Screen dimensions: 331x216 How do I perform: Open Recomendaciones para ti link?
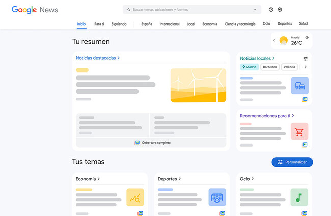point(267,116)
